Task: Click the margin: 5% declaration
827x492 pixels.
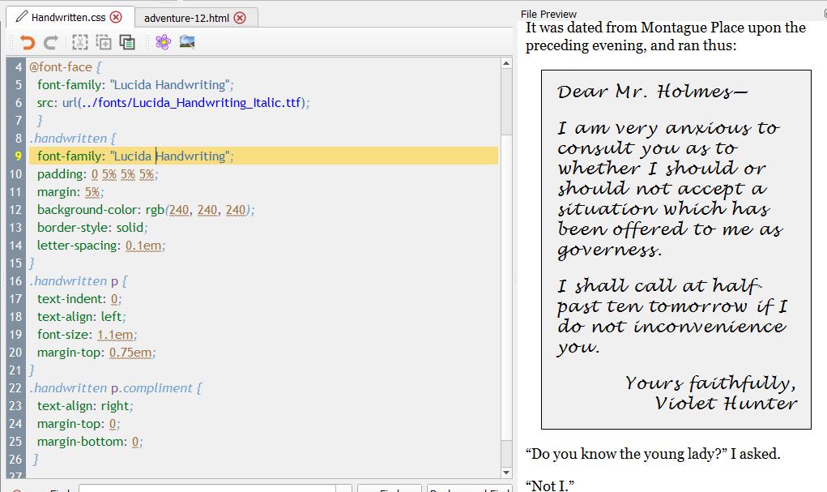Action: (x=70, y=192)
